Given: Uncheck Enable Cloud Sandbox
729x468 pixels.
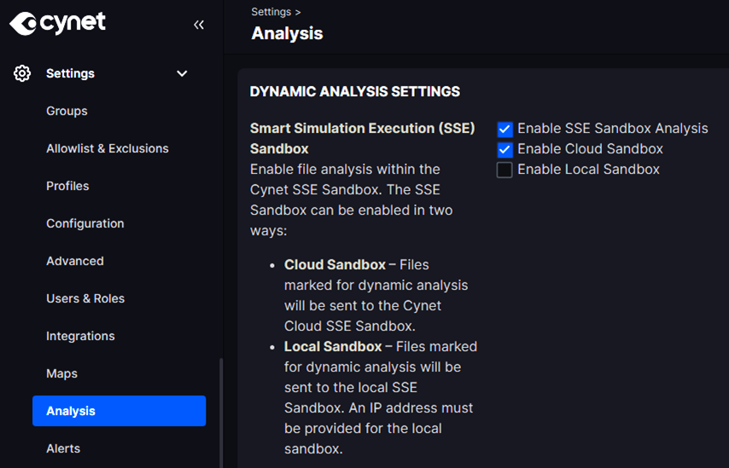Looking at the screenshot, I should 504,150.
